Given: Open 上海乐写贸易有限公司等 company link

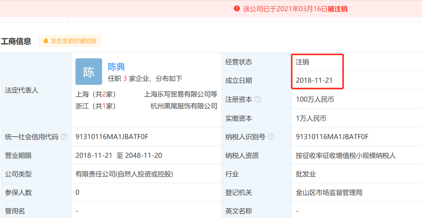Looking at the screenshot, I should click(181, 94).
